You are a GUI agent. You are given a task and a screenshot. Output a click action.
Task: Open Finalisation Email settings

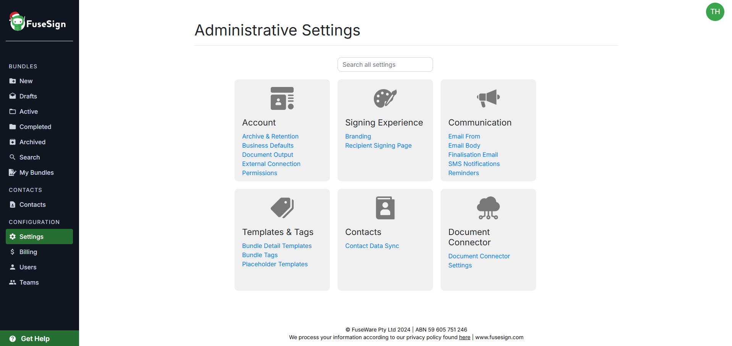click(473, 154)
